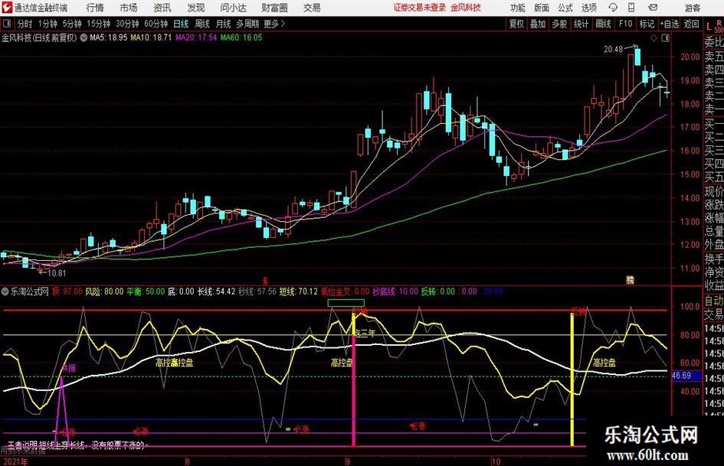Switch to 分时 chart period

pos(25,24)
